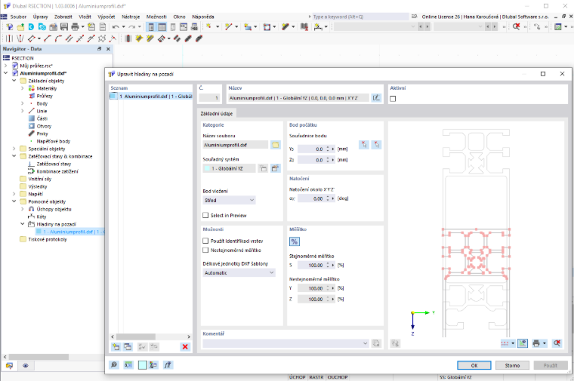The width and height of the screenshot is (574, 381).
Task: Click the light blue color swatch at dialog bottom
Action: point(143,364)
